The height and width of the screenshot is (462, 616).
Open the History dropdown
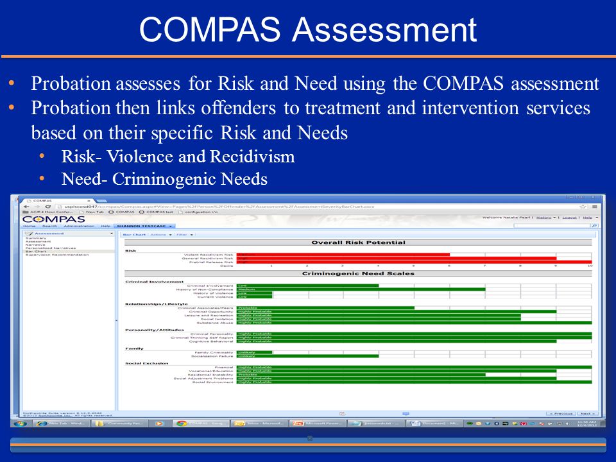tap(546, 218)
